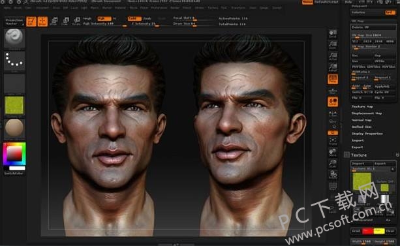Expand the Displacement Map section

367,113
